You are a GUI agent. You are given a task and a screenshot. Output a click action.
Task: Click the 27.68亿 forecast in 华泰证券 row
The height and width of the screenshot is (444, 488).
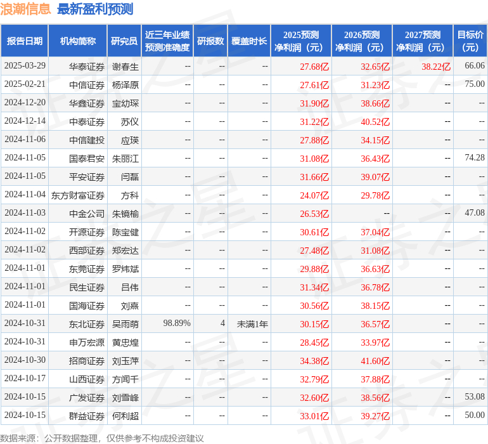(x=314, y=67)
